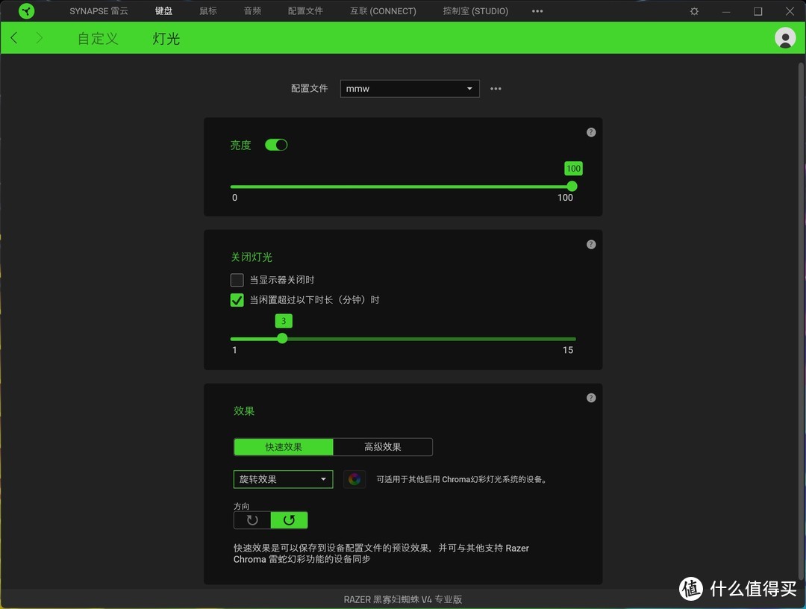Viewport: 806px width, 609px height.
Task: Go forward with the right arrow
Action: pos(39,37)
